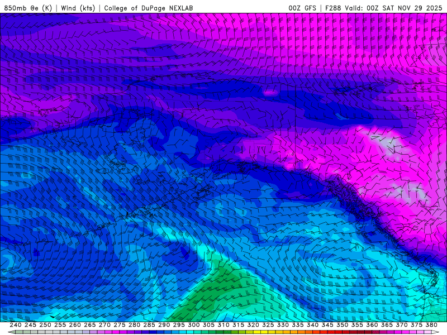Viewport: 447px width, 335px height.
Task: Click the 330 value on the color scale
Action: pos(283,325)
